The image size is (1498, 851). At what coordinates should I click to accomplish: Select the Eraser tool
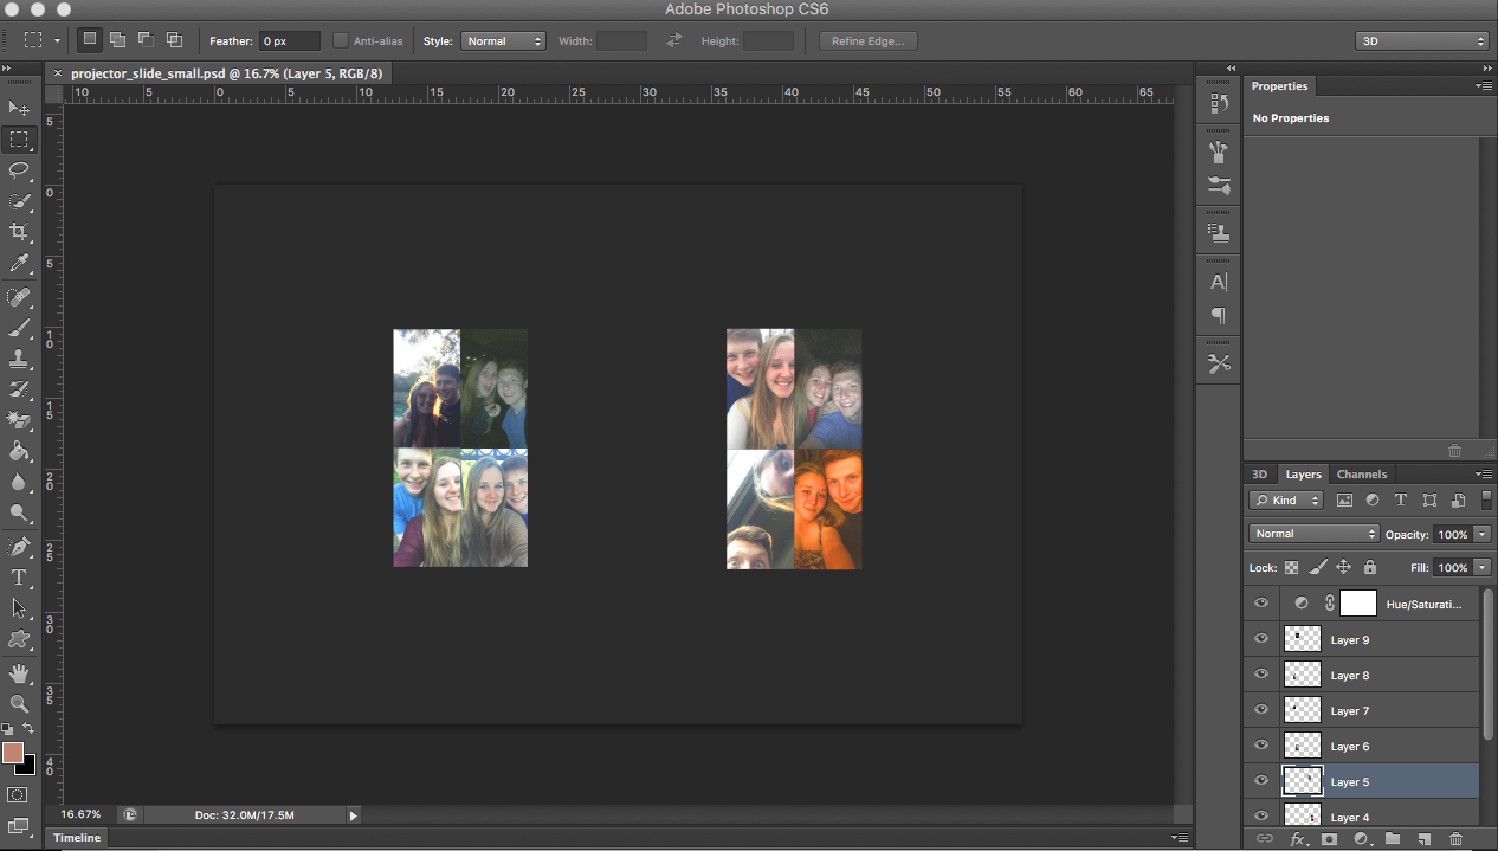(x=18, y=420)
